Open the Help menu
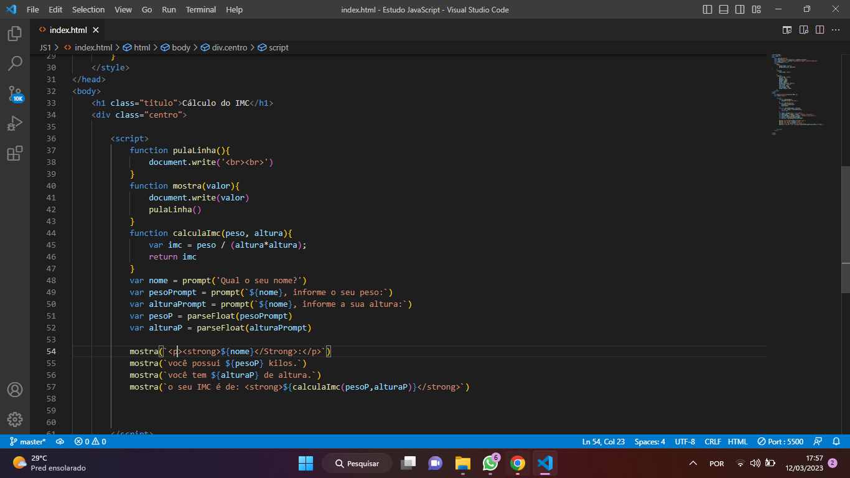This screenshot has width=850, height=478. [x=235, y=9]
